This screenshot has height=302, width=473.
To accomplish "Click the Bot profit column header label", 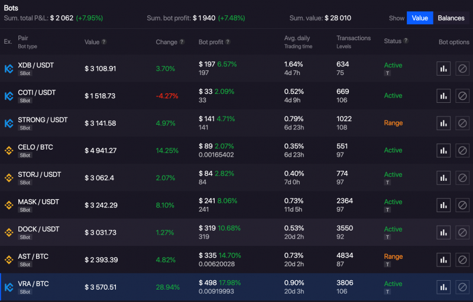I will [x=211, y=42].
